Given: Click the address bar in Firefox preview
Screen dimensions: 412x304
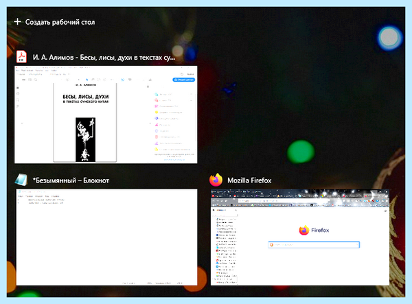Looking at the screenshot, I should [283, 200].
